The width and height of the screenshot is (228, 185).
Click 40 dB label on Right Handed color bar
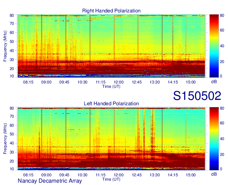point(222,46)
